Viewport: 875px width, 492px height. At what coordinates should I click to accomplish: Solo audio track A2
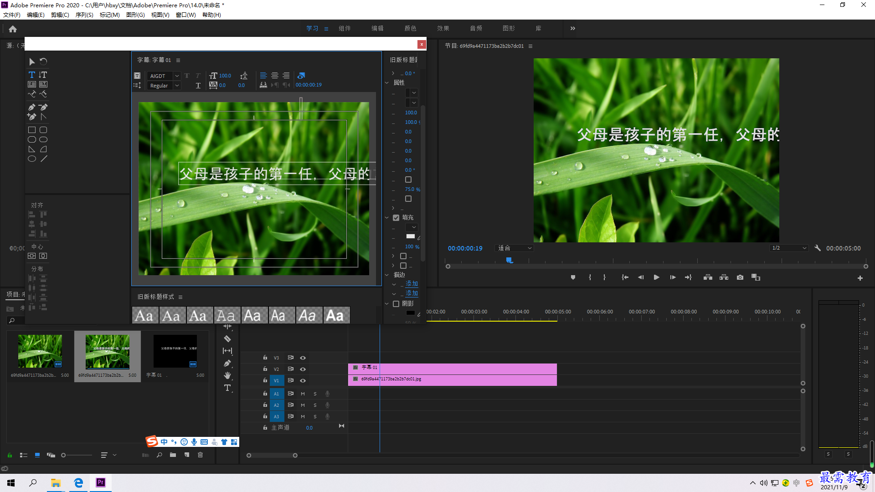[315, 405]
